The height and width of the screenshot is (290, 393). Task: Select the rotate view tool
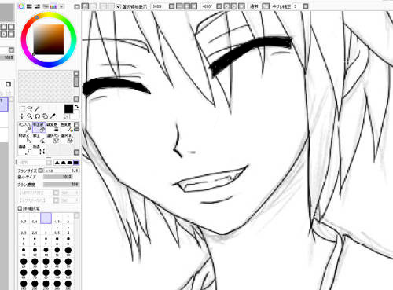(x=37, y=116)
